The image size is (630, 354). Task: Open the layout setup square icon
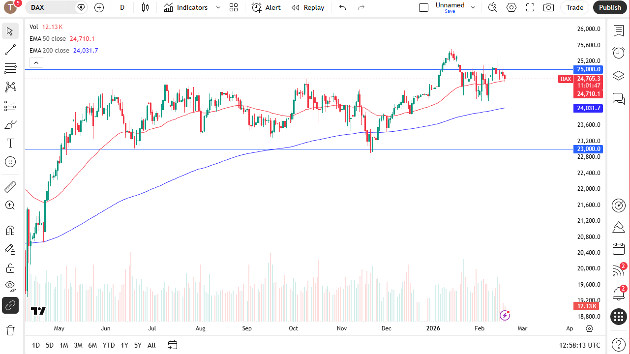(423, 7)
